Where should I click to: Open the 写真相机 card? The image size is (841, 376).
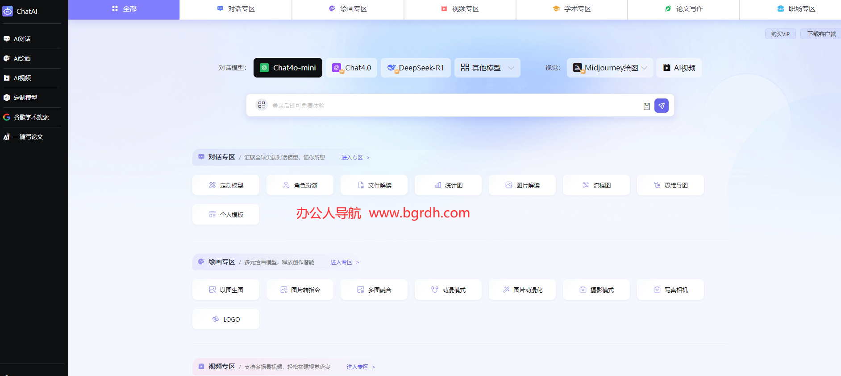click(670, 290)
